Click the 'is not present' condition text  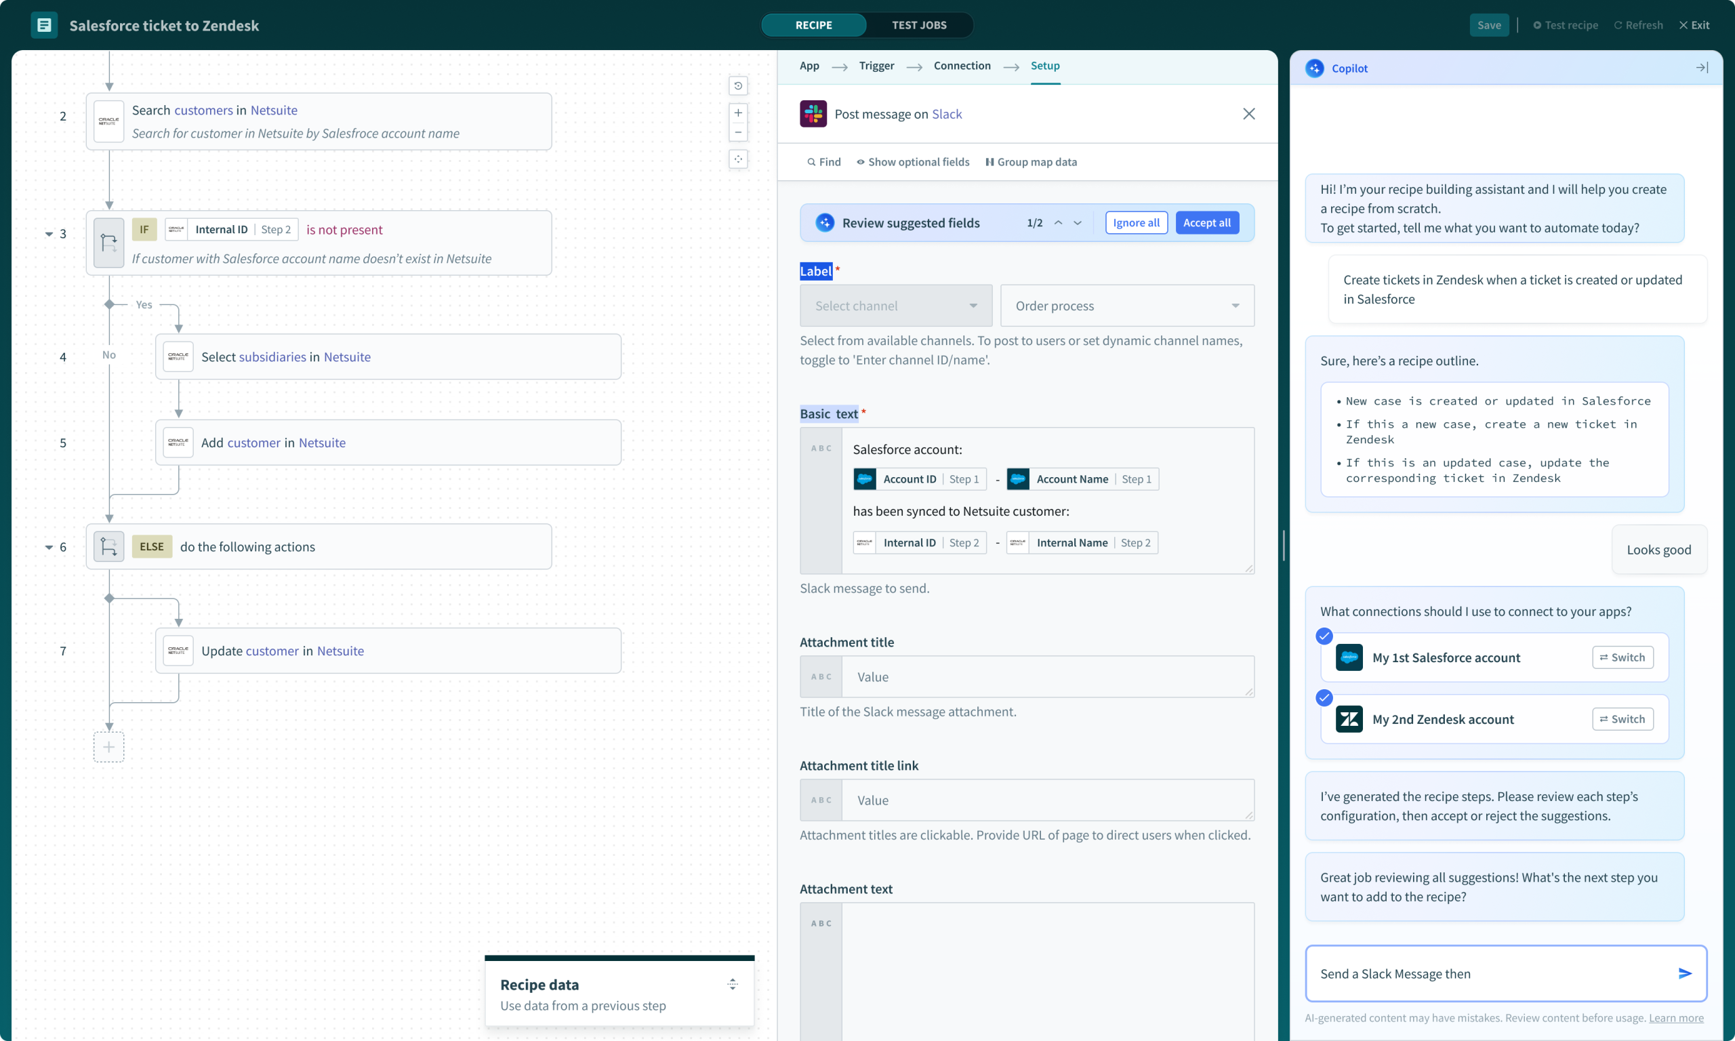pyautogui.click(x=344, y=229)
